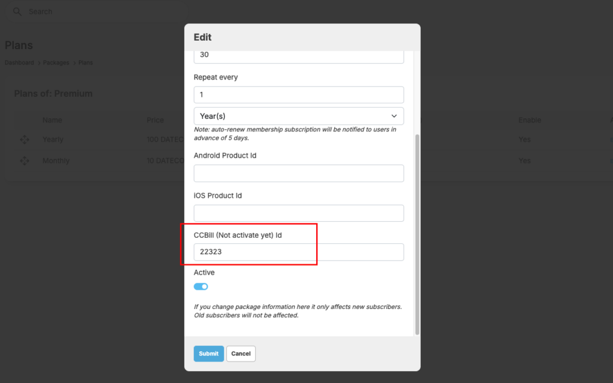Screen dimensions: 613x383
Task: Click the field containing value 30
Action: point(299,55)
